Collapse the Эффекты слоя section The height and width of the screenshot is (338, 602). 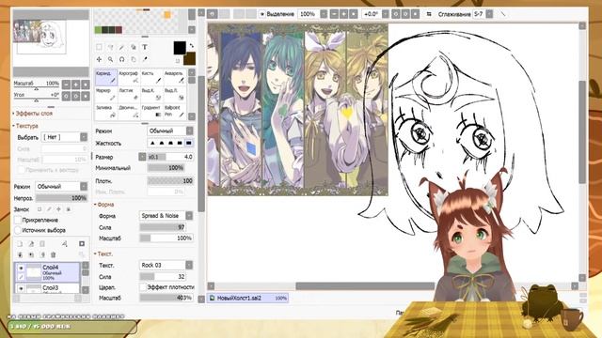pyautogui.click(x=32, y=114)
